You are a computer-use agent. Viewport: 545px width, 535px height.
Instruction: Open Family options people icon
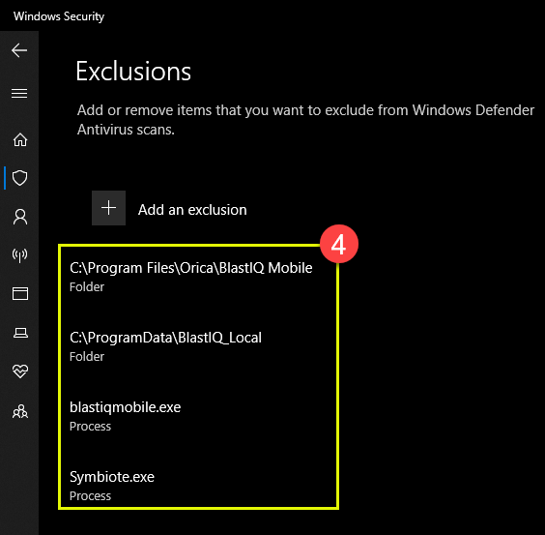pos(20,411)
